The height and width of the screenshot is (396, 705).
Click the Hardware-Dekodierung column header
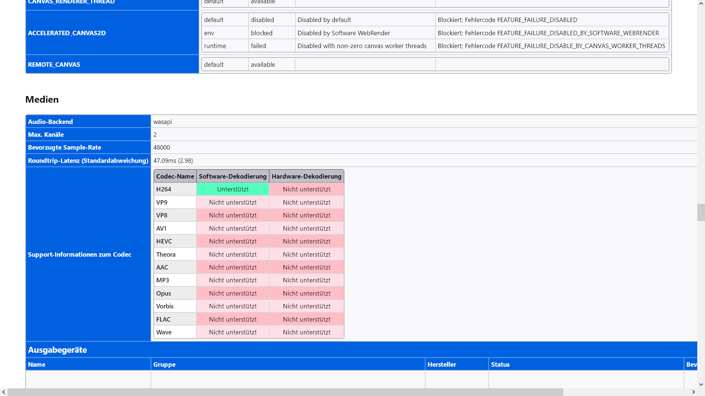(x=306, y=176)
